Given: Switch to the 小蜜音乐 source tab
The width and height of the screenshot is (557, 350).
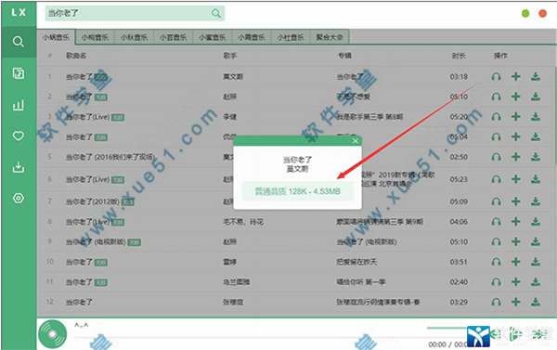Looking at the screenshot, I should pyautogui.click(x=212, y=37).
